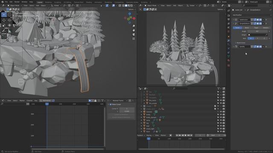Select the Scale tool
Viewport: 273px width, 153px height.
pos(4,25)
